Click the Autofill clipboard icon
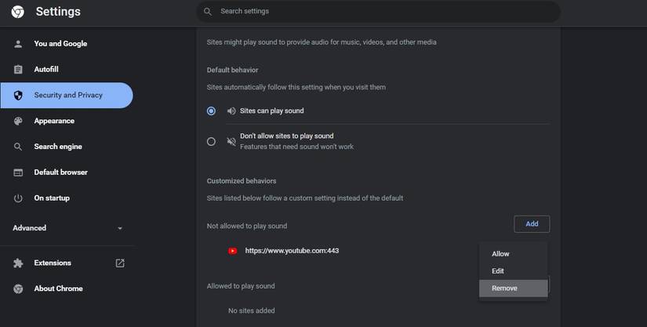 (18, 70)
